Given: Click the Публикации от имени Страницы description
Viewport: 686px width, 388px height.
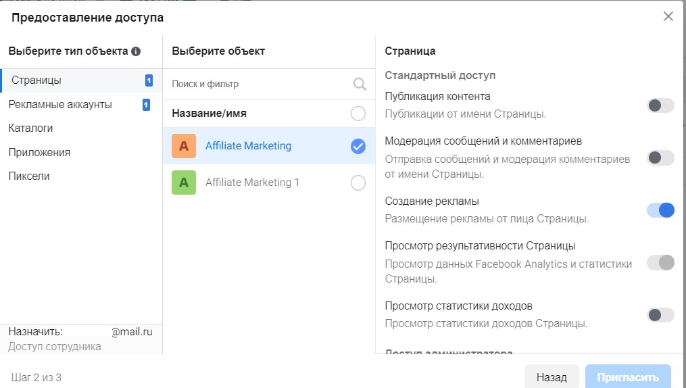Looking at the screenshot, I should pos(466,114).
